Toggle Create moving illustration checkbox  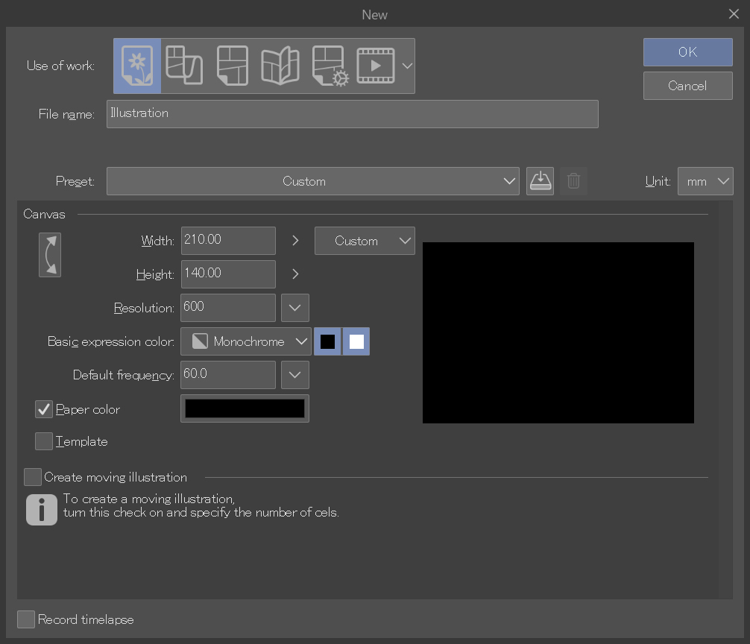coord(33,477)
